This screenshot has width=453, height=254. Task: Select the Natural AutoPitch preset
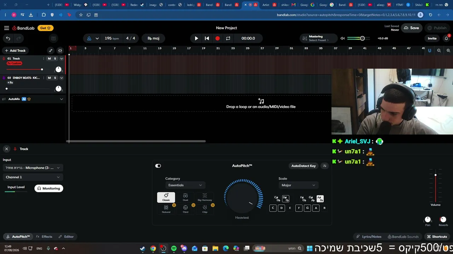coord(166,209)
